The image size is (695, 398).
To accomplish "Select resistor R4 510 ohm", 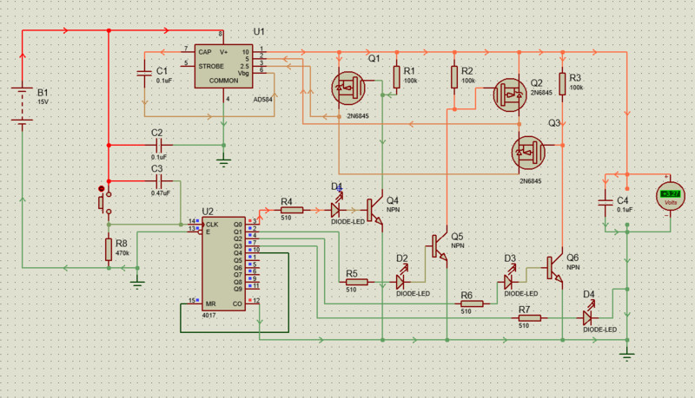I will coord(291,210).
